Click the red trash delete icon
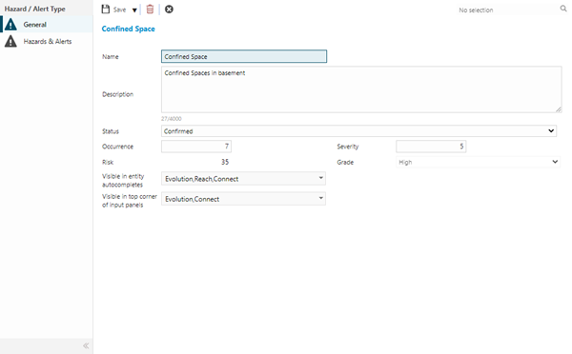The height and width of the screenshot is (354, 572). click(150, 10)
